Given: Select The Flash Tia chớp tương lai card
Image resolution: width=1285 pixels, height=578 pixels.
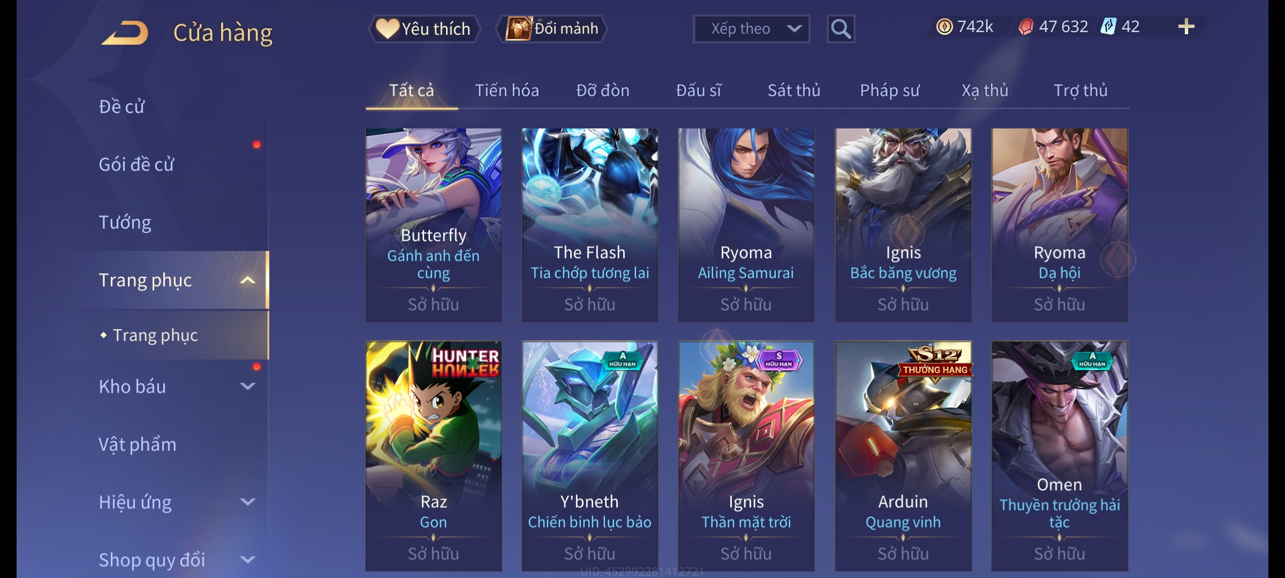Looking at the screenshot, I should [x=589, y=225].
